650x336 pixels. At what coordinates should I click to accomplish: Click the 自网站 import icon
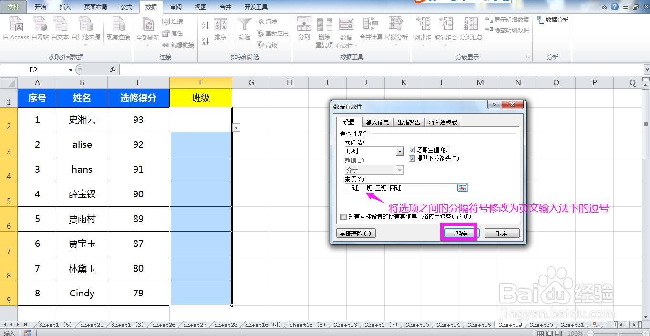click(x=40, y=29)
